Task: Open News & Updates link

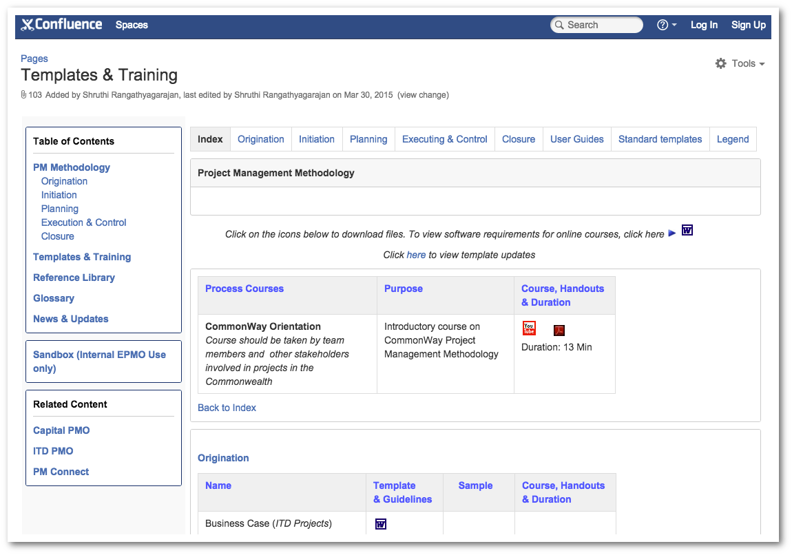Action: (71, 320)
